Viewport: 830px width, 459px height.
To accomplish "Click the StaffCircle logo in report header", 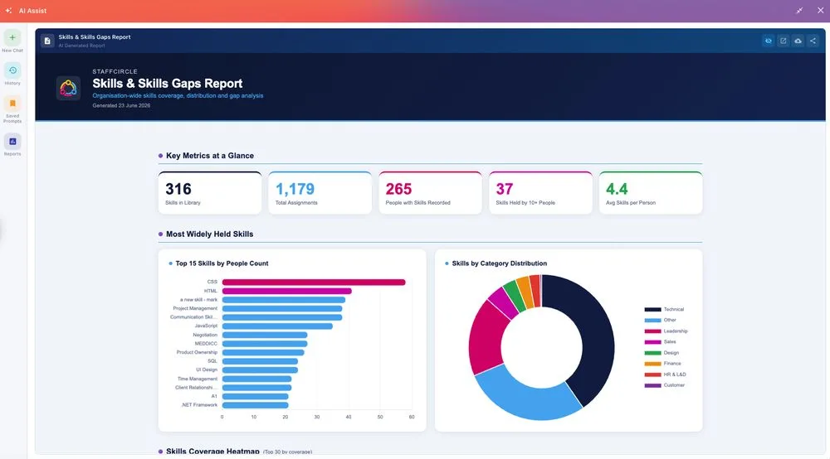I will (x=68, y=88).
